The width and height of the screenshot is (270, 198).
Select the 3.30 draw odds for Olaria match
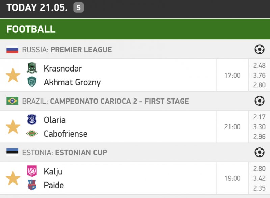click(259, 127)
